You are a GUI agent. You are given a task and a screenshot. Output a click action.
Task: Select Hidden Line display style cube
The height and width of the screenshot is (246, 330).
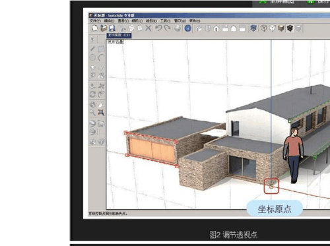click(273, 28)
